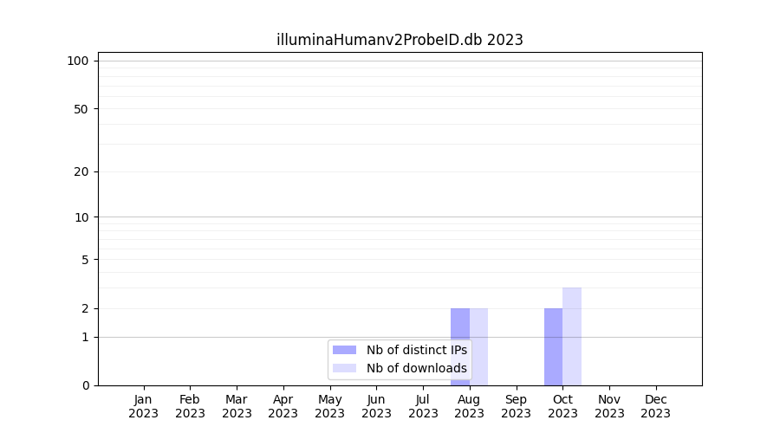The height and width of the screenshot is (433, 780).
Task: Click the Mar 2023 x-axis label
Action: point(237,406)
